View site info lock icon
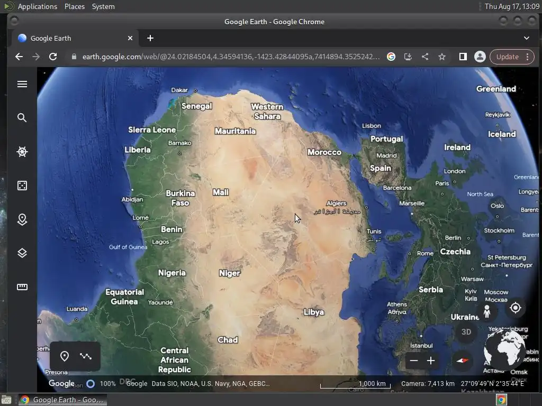The width and height of the screenshot is (542, 406). [74, 57]
